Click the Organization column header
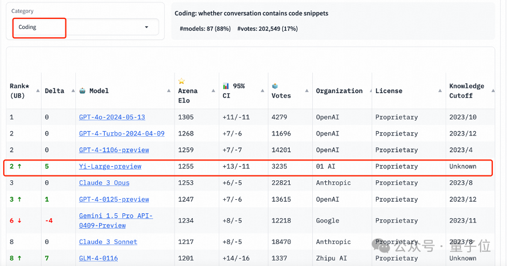The width and height of the screenshot is (507, 266). pyautogui.click(x=339, y=91)
